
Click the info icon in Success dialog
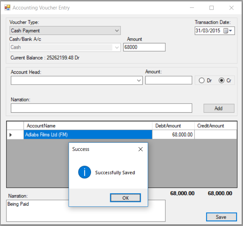click(x=84, y=172)
